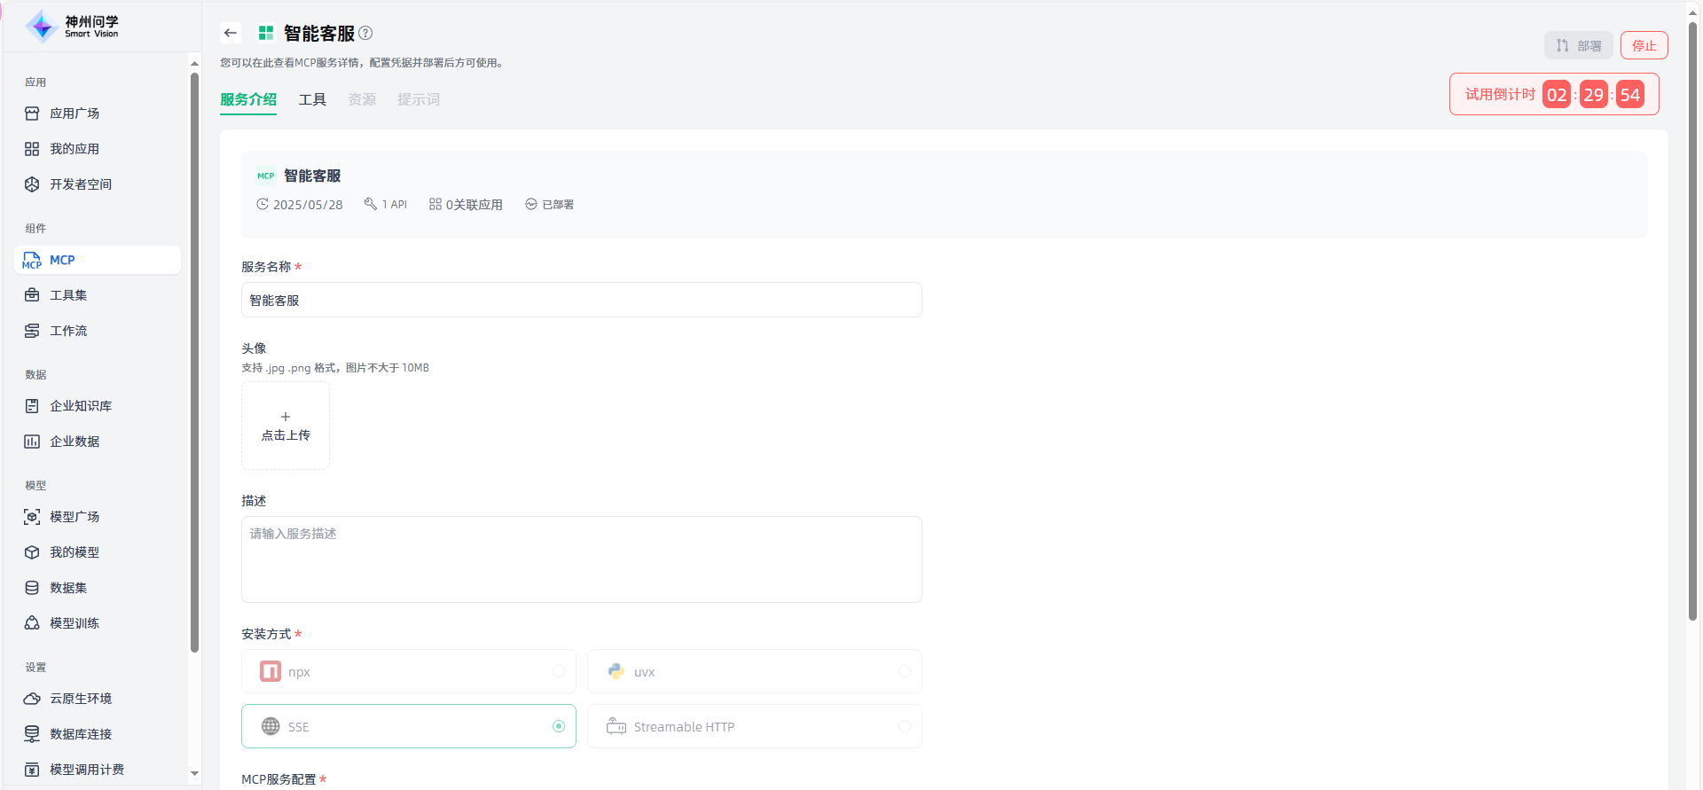Viewport: 1703px width, 790px height.
Task: Click 点击上传 to upload avatar
Action: click(286, 426)
